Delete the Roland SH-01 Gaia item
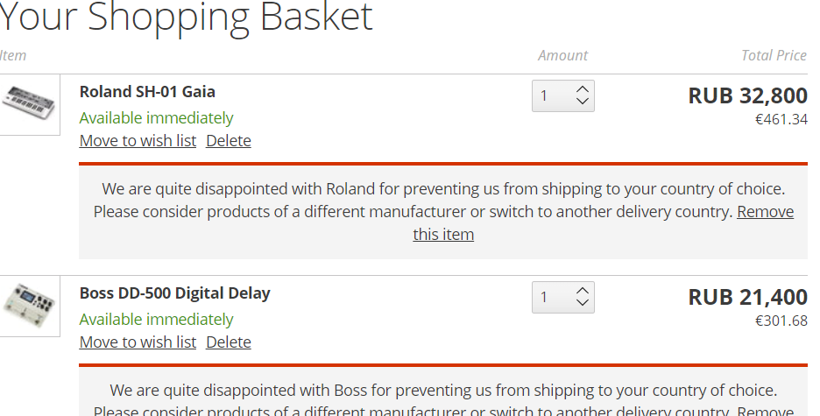This screenshot has height=416, width=820. (229, 141)
